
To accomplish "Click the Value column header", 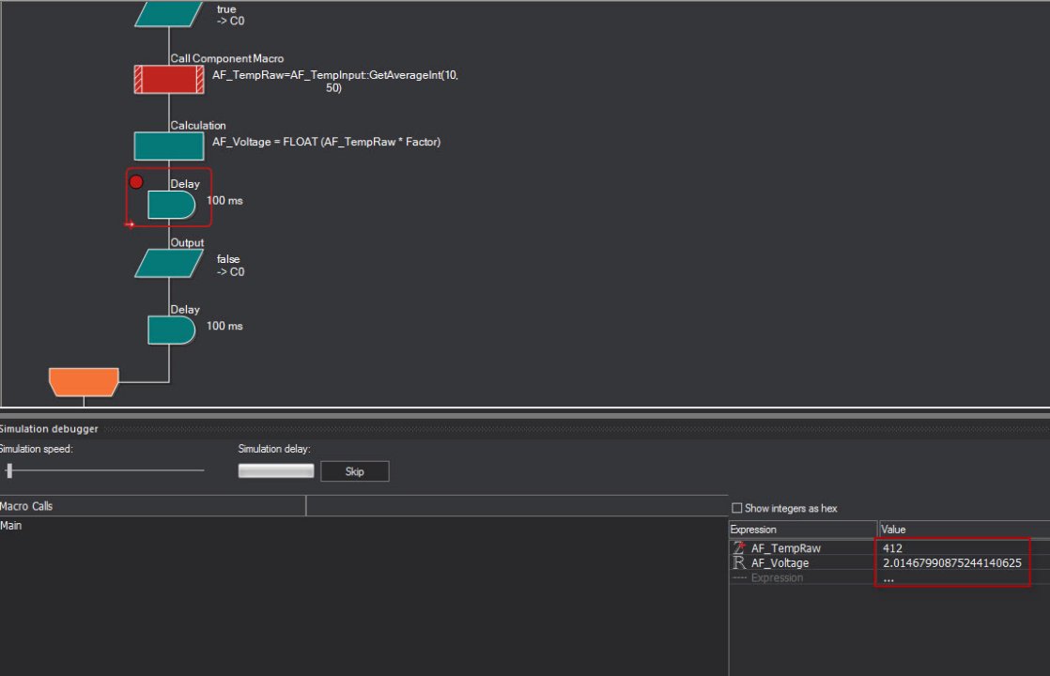I will (964, 530).
